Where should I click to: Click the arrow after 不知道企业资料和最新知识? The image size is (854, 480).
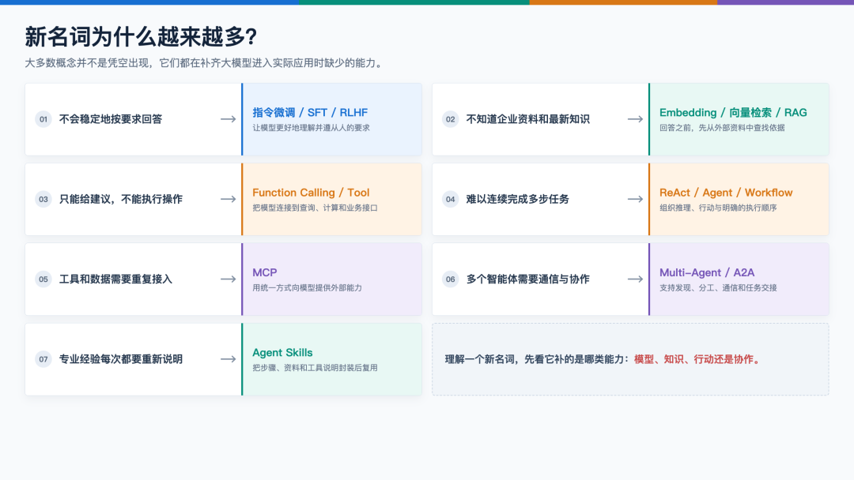(635, 119)
